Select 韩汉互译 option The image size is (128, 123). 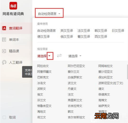101,31
